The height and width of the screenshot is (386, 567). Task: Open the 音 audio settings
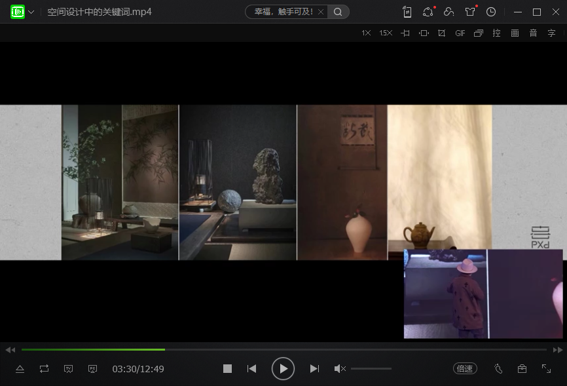tap(533, 33)
